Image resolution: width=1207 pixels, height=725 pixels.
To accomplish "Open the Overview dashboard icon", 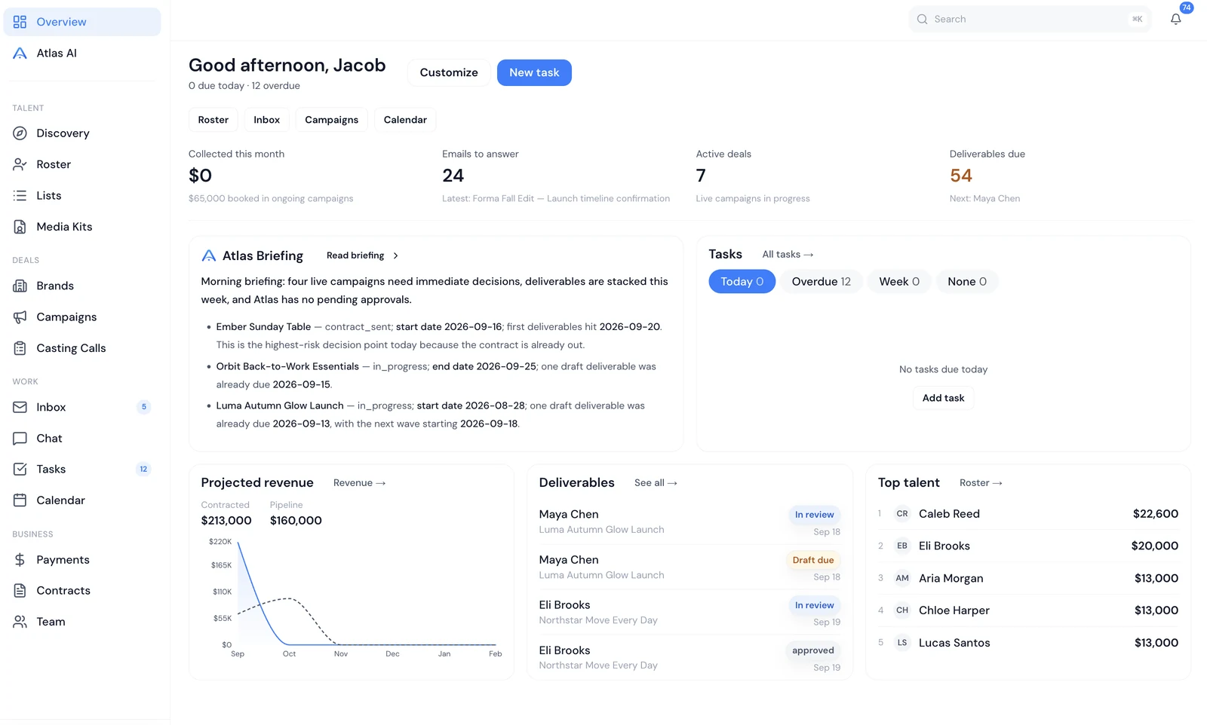I will (x=20, y=22).
